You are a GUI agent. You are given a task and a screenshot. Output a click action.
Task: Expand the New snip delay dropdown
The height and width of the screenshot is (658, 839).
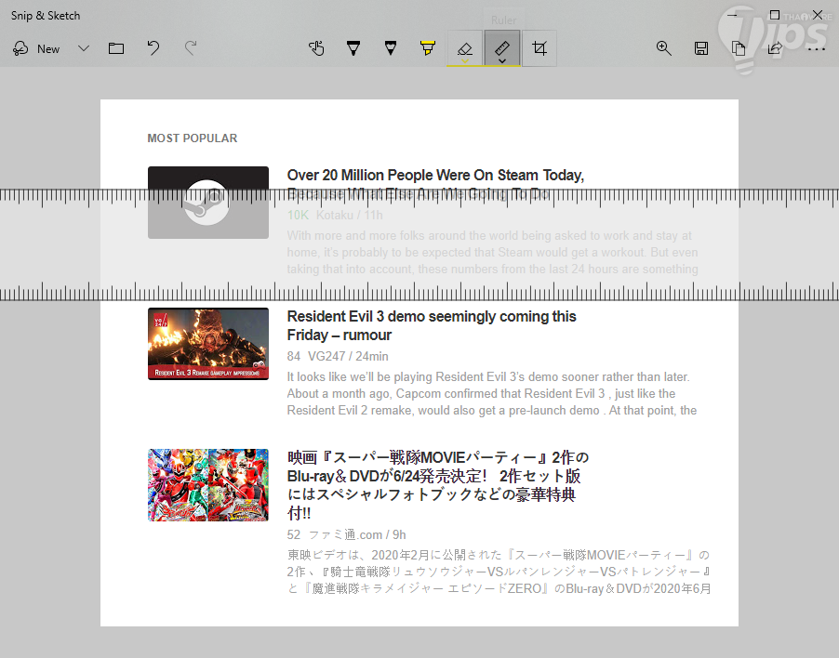click(x=84, y=48)
